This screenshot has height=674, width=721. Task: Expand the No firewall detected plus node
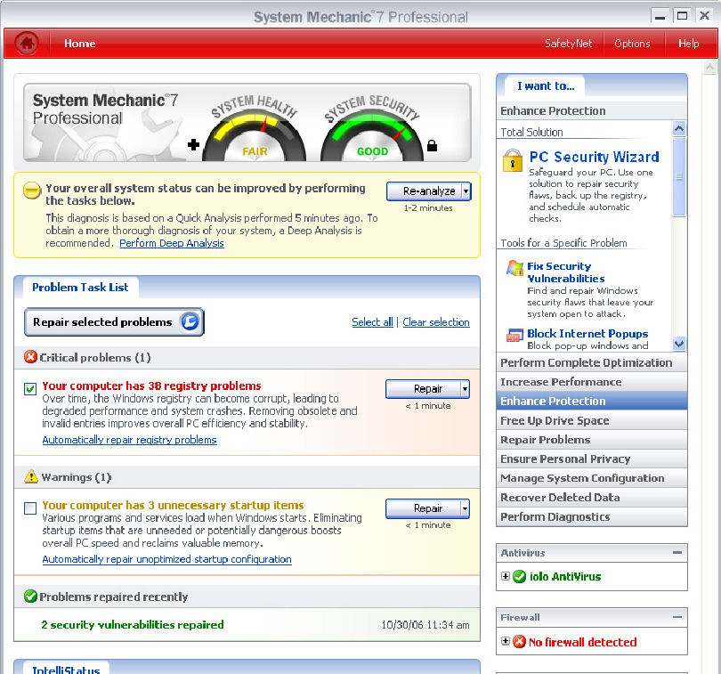[x=506, y=641]
